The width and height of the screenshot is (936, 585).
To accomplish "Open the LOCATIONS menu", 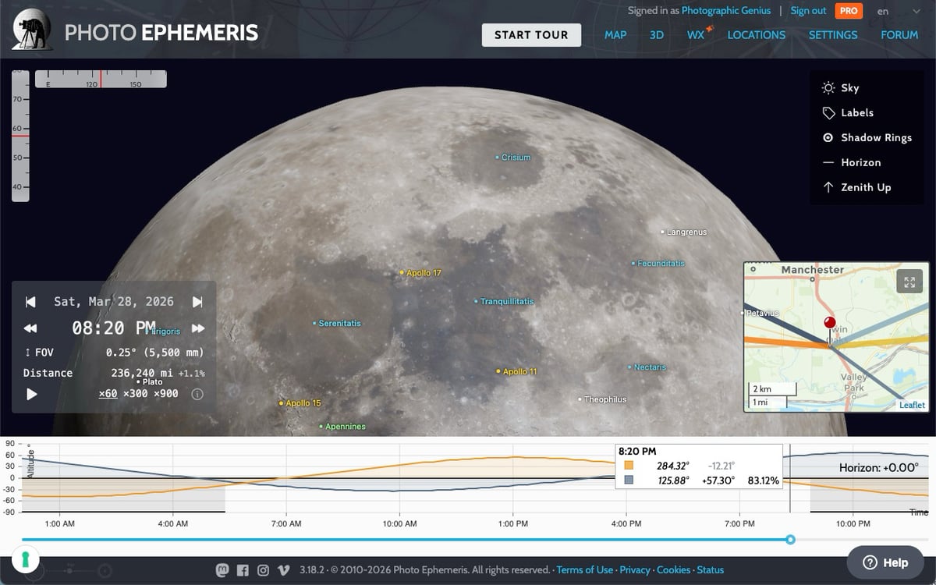I will coord(756,35).
